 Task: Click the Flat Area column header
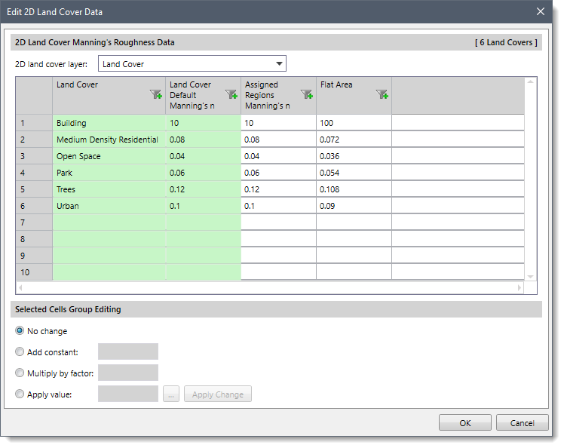[354, 95]
